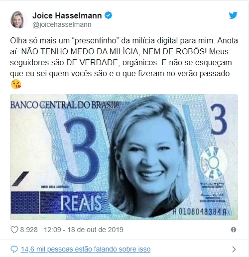Open the tweet info icon

click(x=234, y=230)
